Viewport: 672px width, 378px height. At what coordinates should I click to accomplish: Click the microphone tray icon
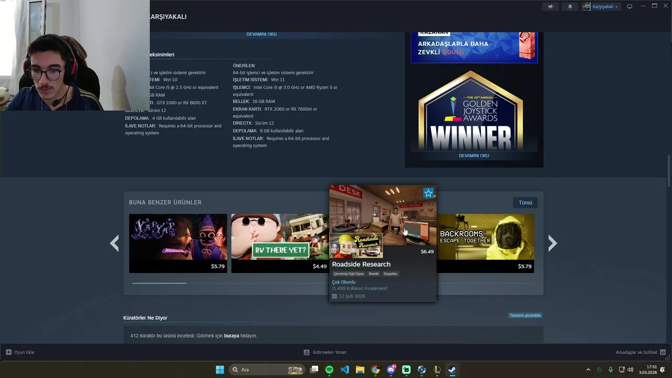point(611,370)
